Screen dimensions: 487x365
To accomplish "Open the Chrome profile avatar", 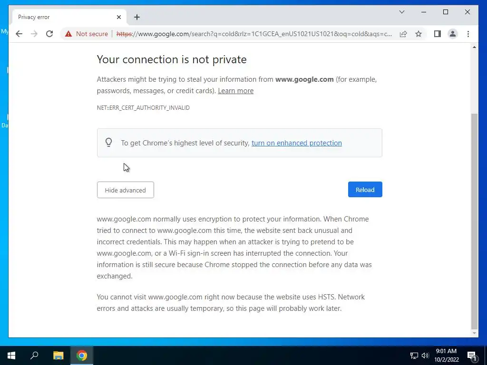I will pos(453,34).
